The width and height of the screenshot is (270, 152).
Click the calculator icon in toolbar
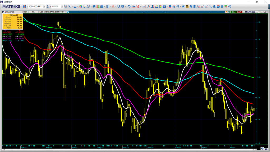pyautogui.click(x=222, y=6)
